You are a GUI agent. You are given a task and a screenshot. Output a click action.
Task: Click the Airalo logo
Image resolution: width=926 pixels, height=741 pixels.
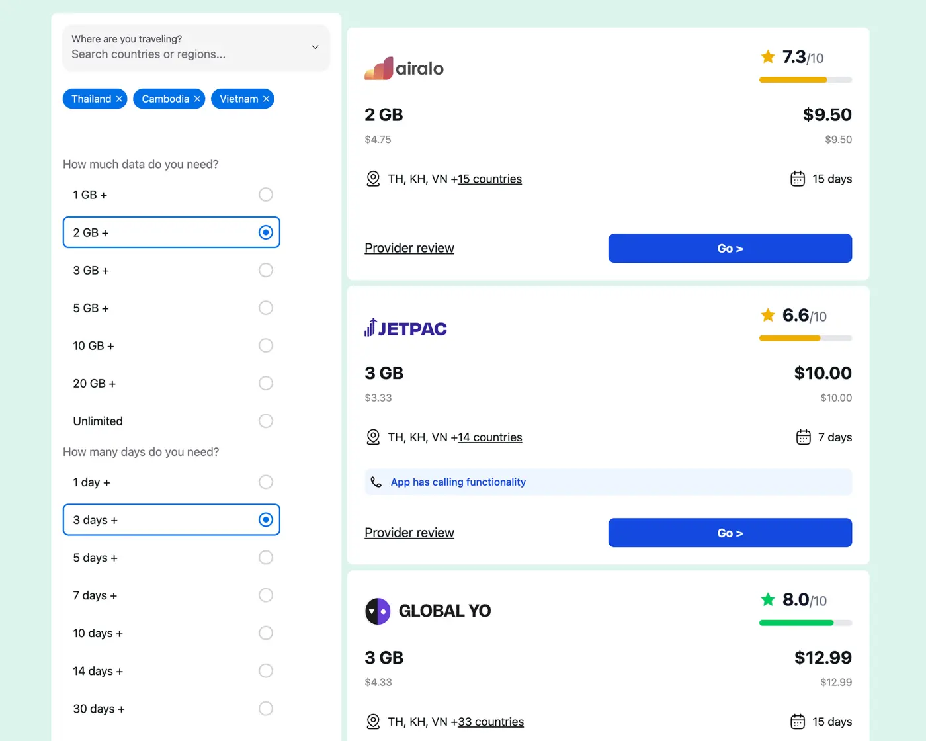tap(404, 68)
